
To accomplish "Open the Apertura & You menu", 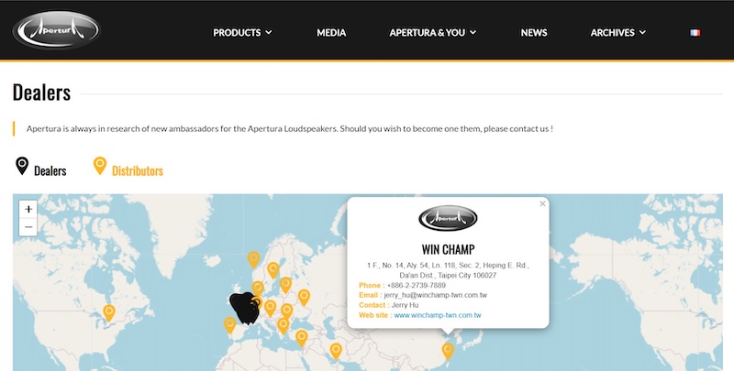I will 427,33.
